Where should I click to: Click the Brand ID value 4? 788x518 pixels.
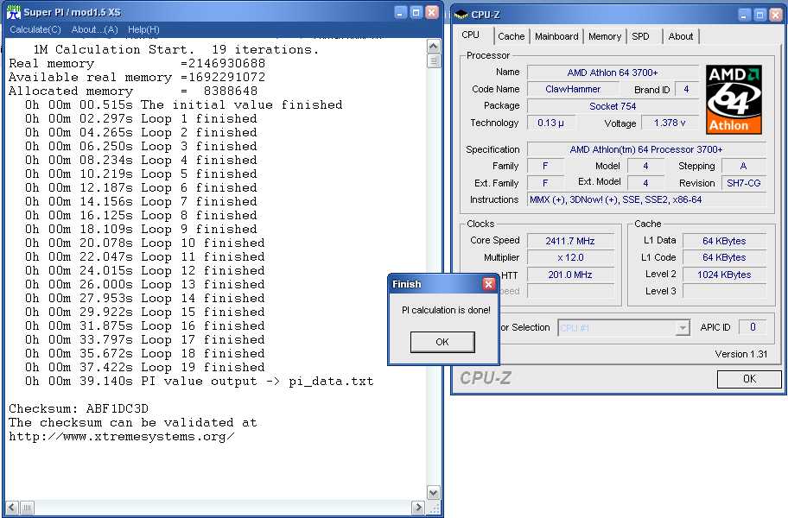click(x=687, y=89)
